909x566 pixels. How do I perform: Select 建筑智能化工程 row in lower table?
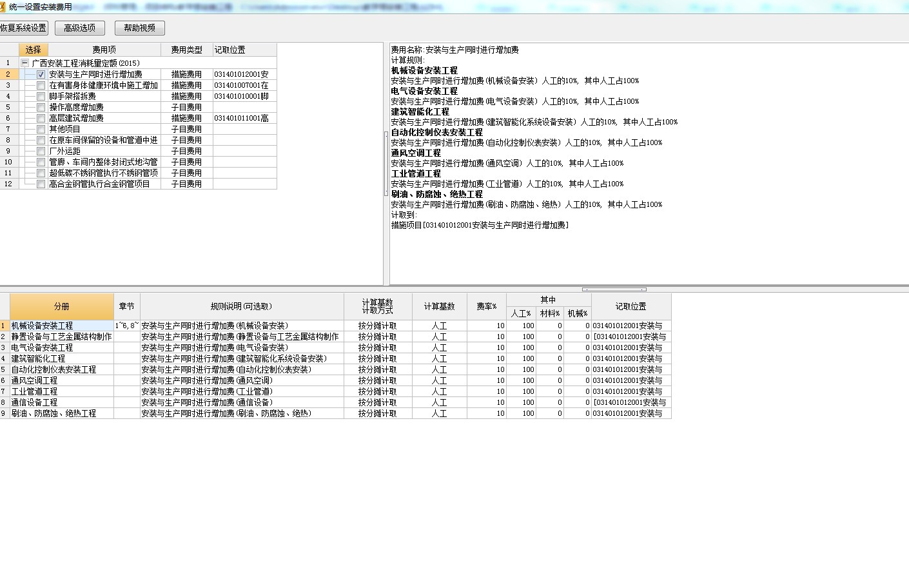[x=62, y=358]
